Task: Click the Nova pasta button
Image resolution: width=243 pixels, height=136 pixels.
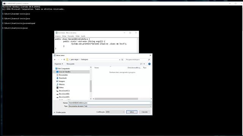Action: point(70,64)
